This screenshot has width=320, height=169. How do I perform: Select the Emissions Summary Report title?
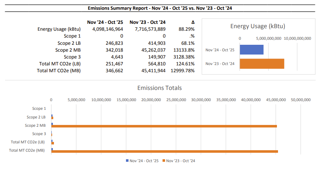[160, 8]
